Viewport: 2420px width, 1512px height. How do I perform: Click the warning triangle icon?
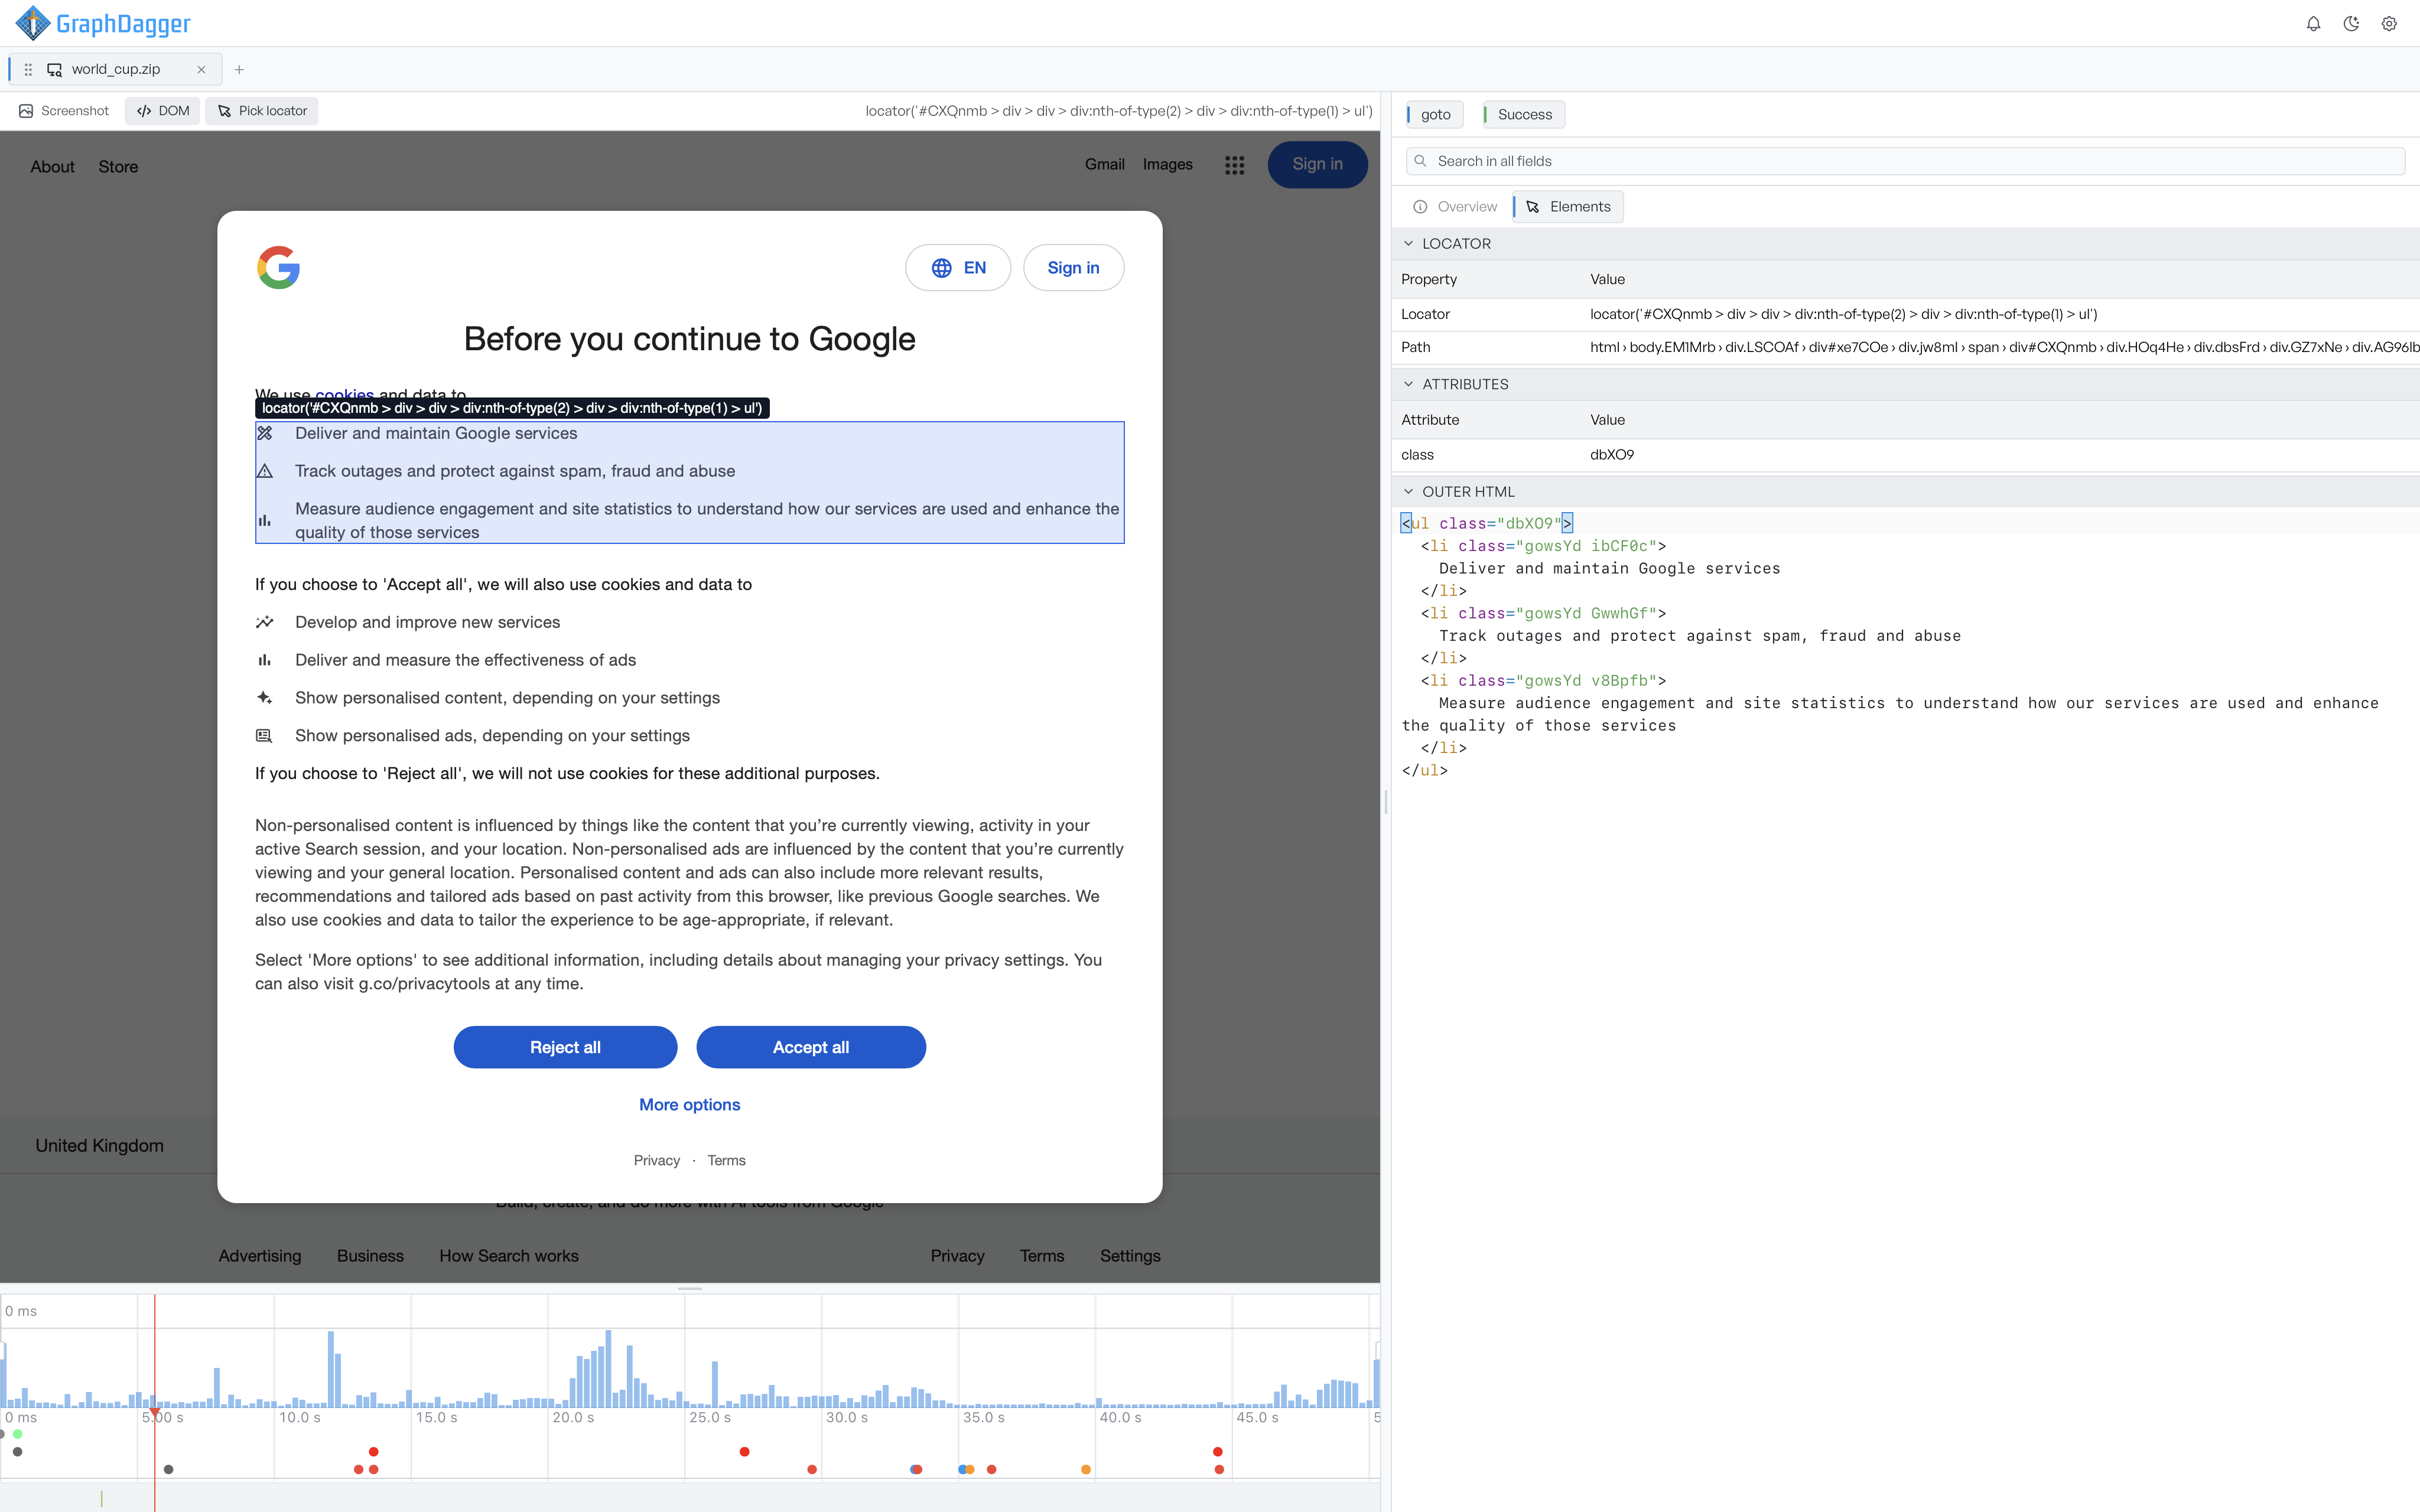(265, 471)
